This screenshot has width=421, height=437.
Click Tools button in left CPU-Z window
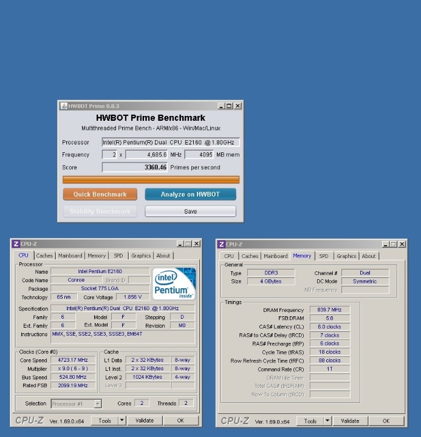[x=105, y=421]
